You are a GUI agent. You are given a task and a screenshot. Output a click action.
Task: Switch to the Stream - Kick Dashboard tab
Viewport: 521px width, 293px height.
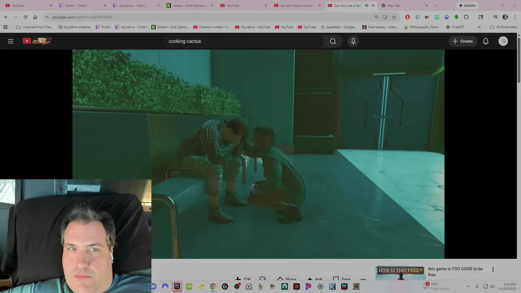click(189, 6)
